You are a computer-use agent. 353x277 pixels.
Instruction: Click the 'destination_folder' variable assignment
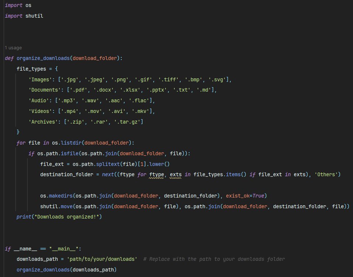pyautogui.click(x=67, y=174)
